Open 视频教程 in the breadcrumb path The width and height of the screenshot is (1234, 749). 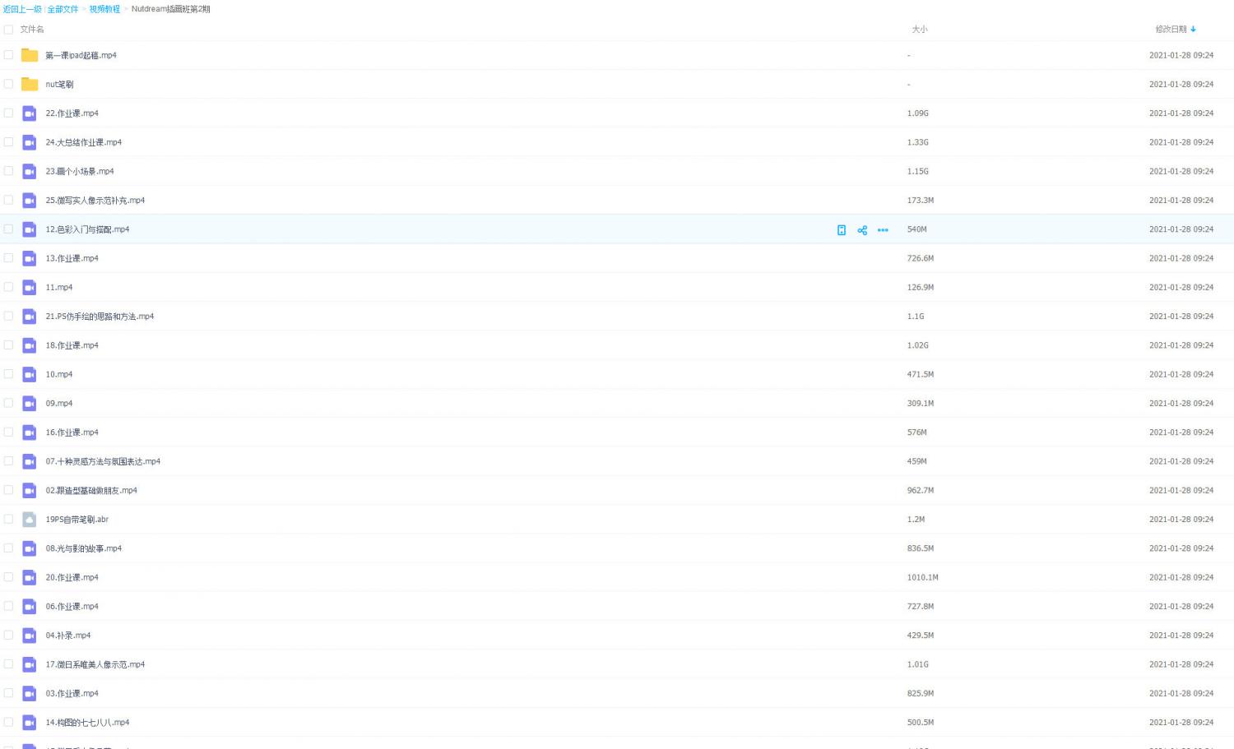(x=104, y=9)
